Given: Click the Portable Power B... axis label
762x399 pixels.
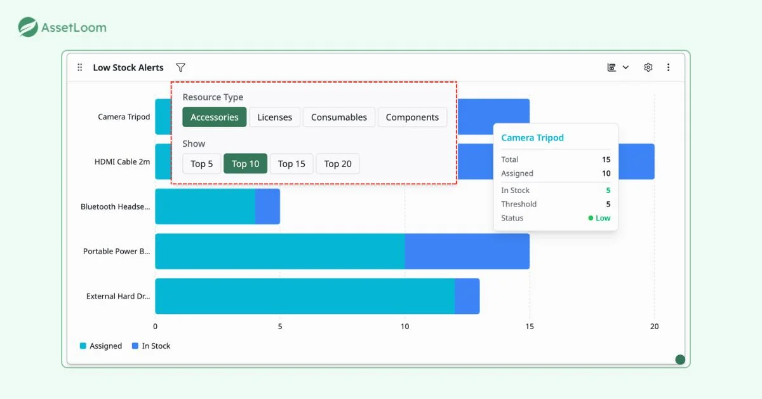Looking at the screenshot, I should point(117,251).
